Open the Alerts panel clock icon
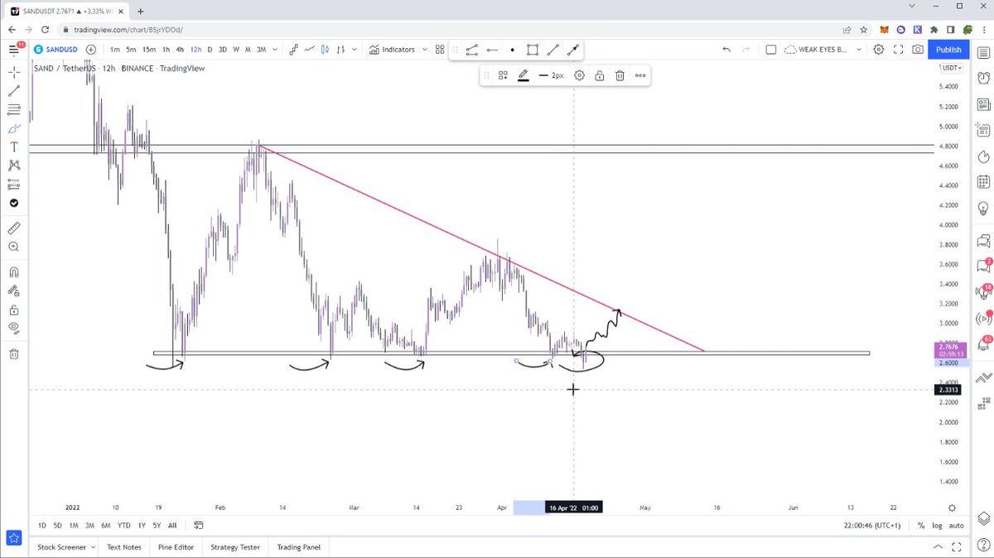 (983, 79)
